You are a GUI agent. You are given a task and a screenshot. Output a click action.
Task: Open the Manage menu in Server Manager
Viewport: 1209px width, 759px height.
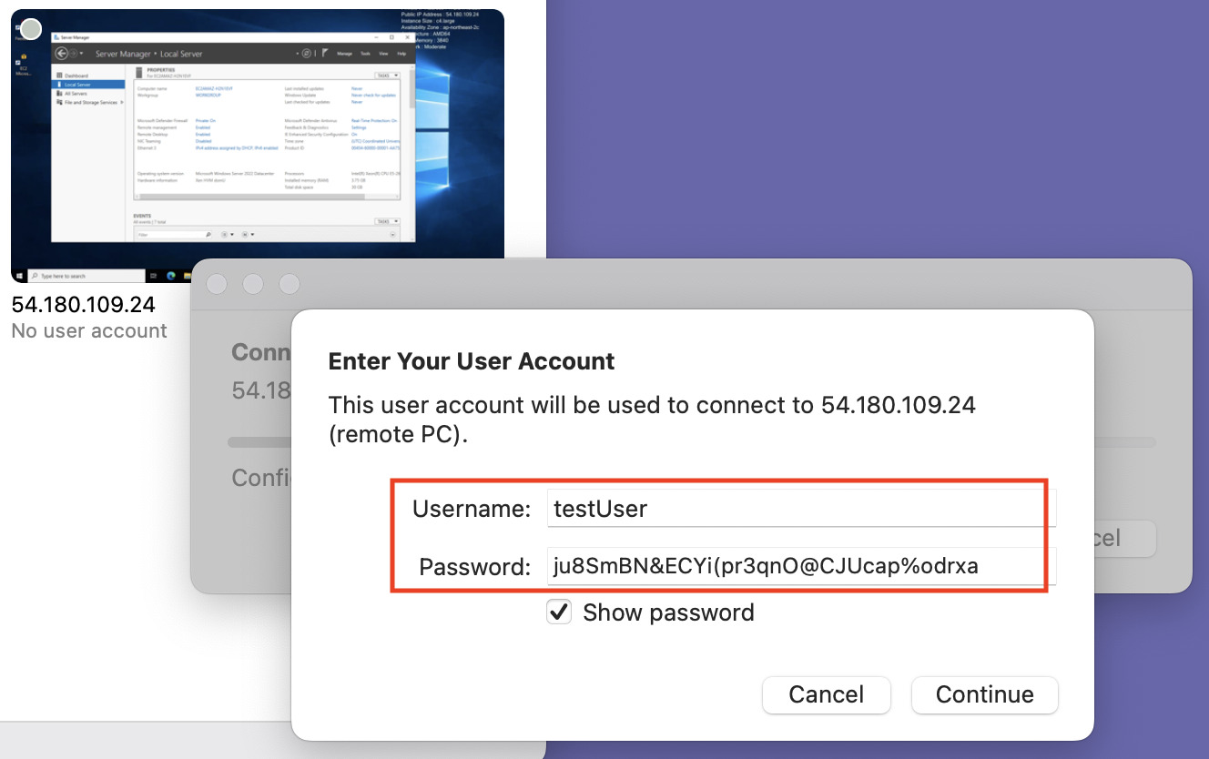tap(344, 54)
